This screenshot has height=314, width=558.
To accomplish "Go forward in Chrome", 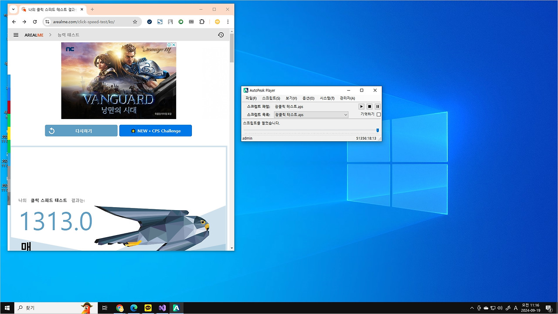I will (x=24, y=22).
